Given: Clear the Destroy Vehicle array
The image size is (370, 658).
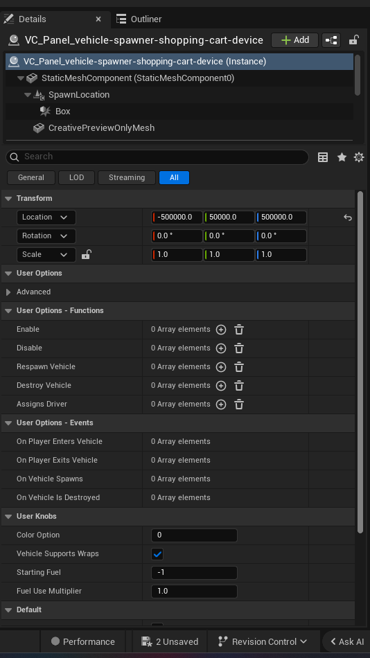Looking at the screenshot, I should (x=239, y=386).
